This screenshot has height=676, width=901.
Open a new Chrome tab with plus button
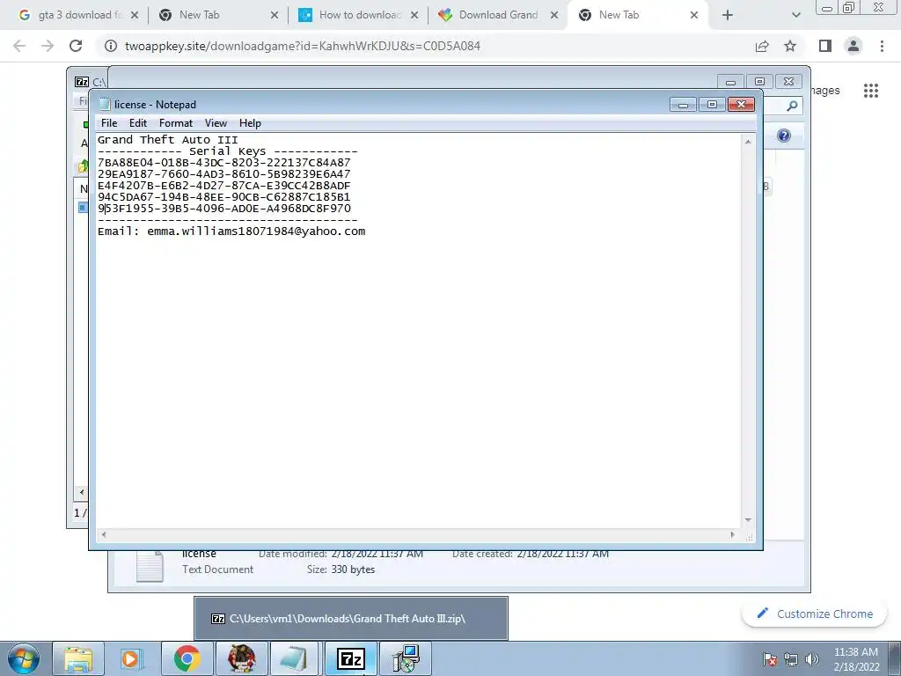click(x=728, y=16)
